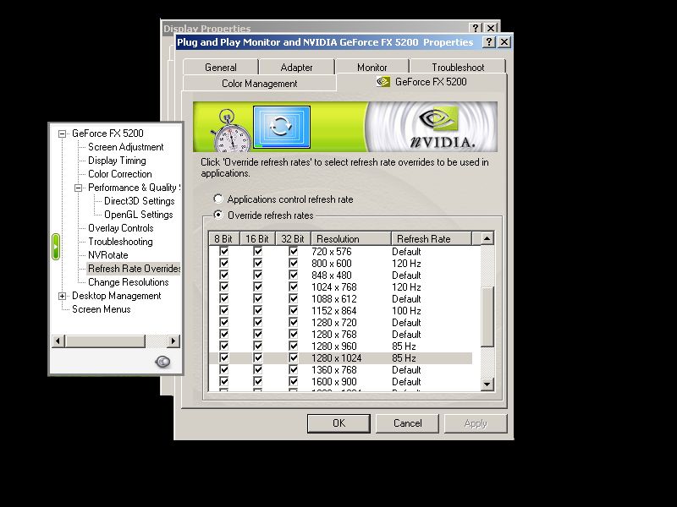Click the vertical scrollbar thumb of the resolution list
Viewport: 677px width, 507px height.
[487, 317]
